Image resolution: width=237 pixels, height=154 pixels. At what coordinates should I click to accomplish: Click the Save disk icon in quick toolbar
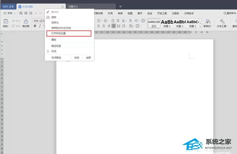(21, 13)
